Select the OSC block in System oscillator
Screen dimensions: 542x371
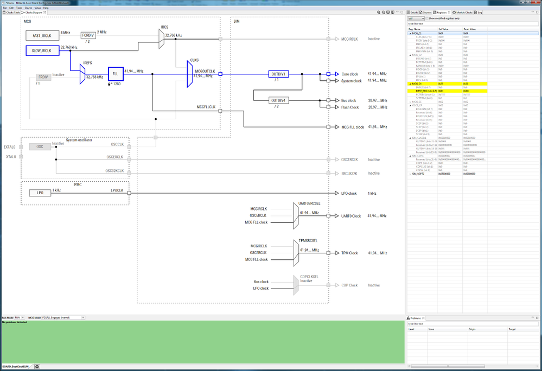click(40, 147)
